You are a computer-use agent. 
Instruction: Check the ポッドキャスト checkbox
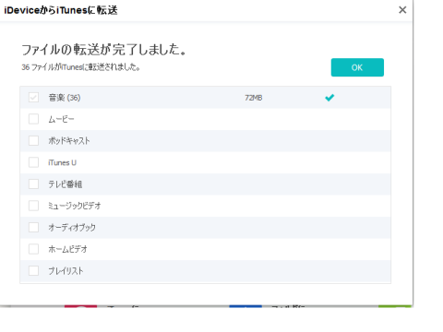[33, 141]
